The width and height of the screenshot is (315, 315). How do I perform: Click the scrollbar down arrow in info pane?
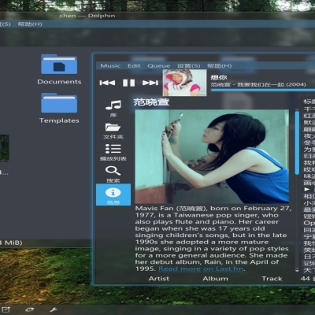[297, 270]
